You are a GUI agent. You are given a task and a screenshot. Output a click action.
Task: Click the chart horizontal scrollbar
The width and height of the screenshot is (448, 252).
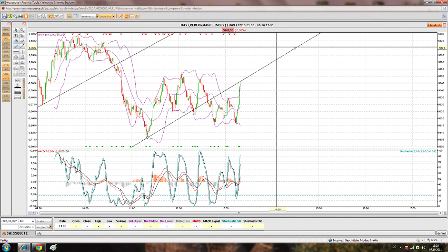point(239,213)
